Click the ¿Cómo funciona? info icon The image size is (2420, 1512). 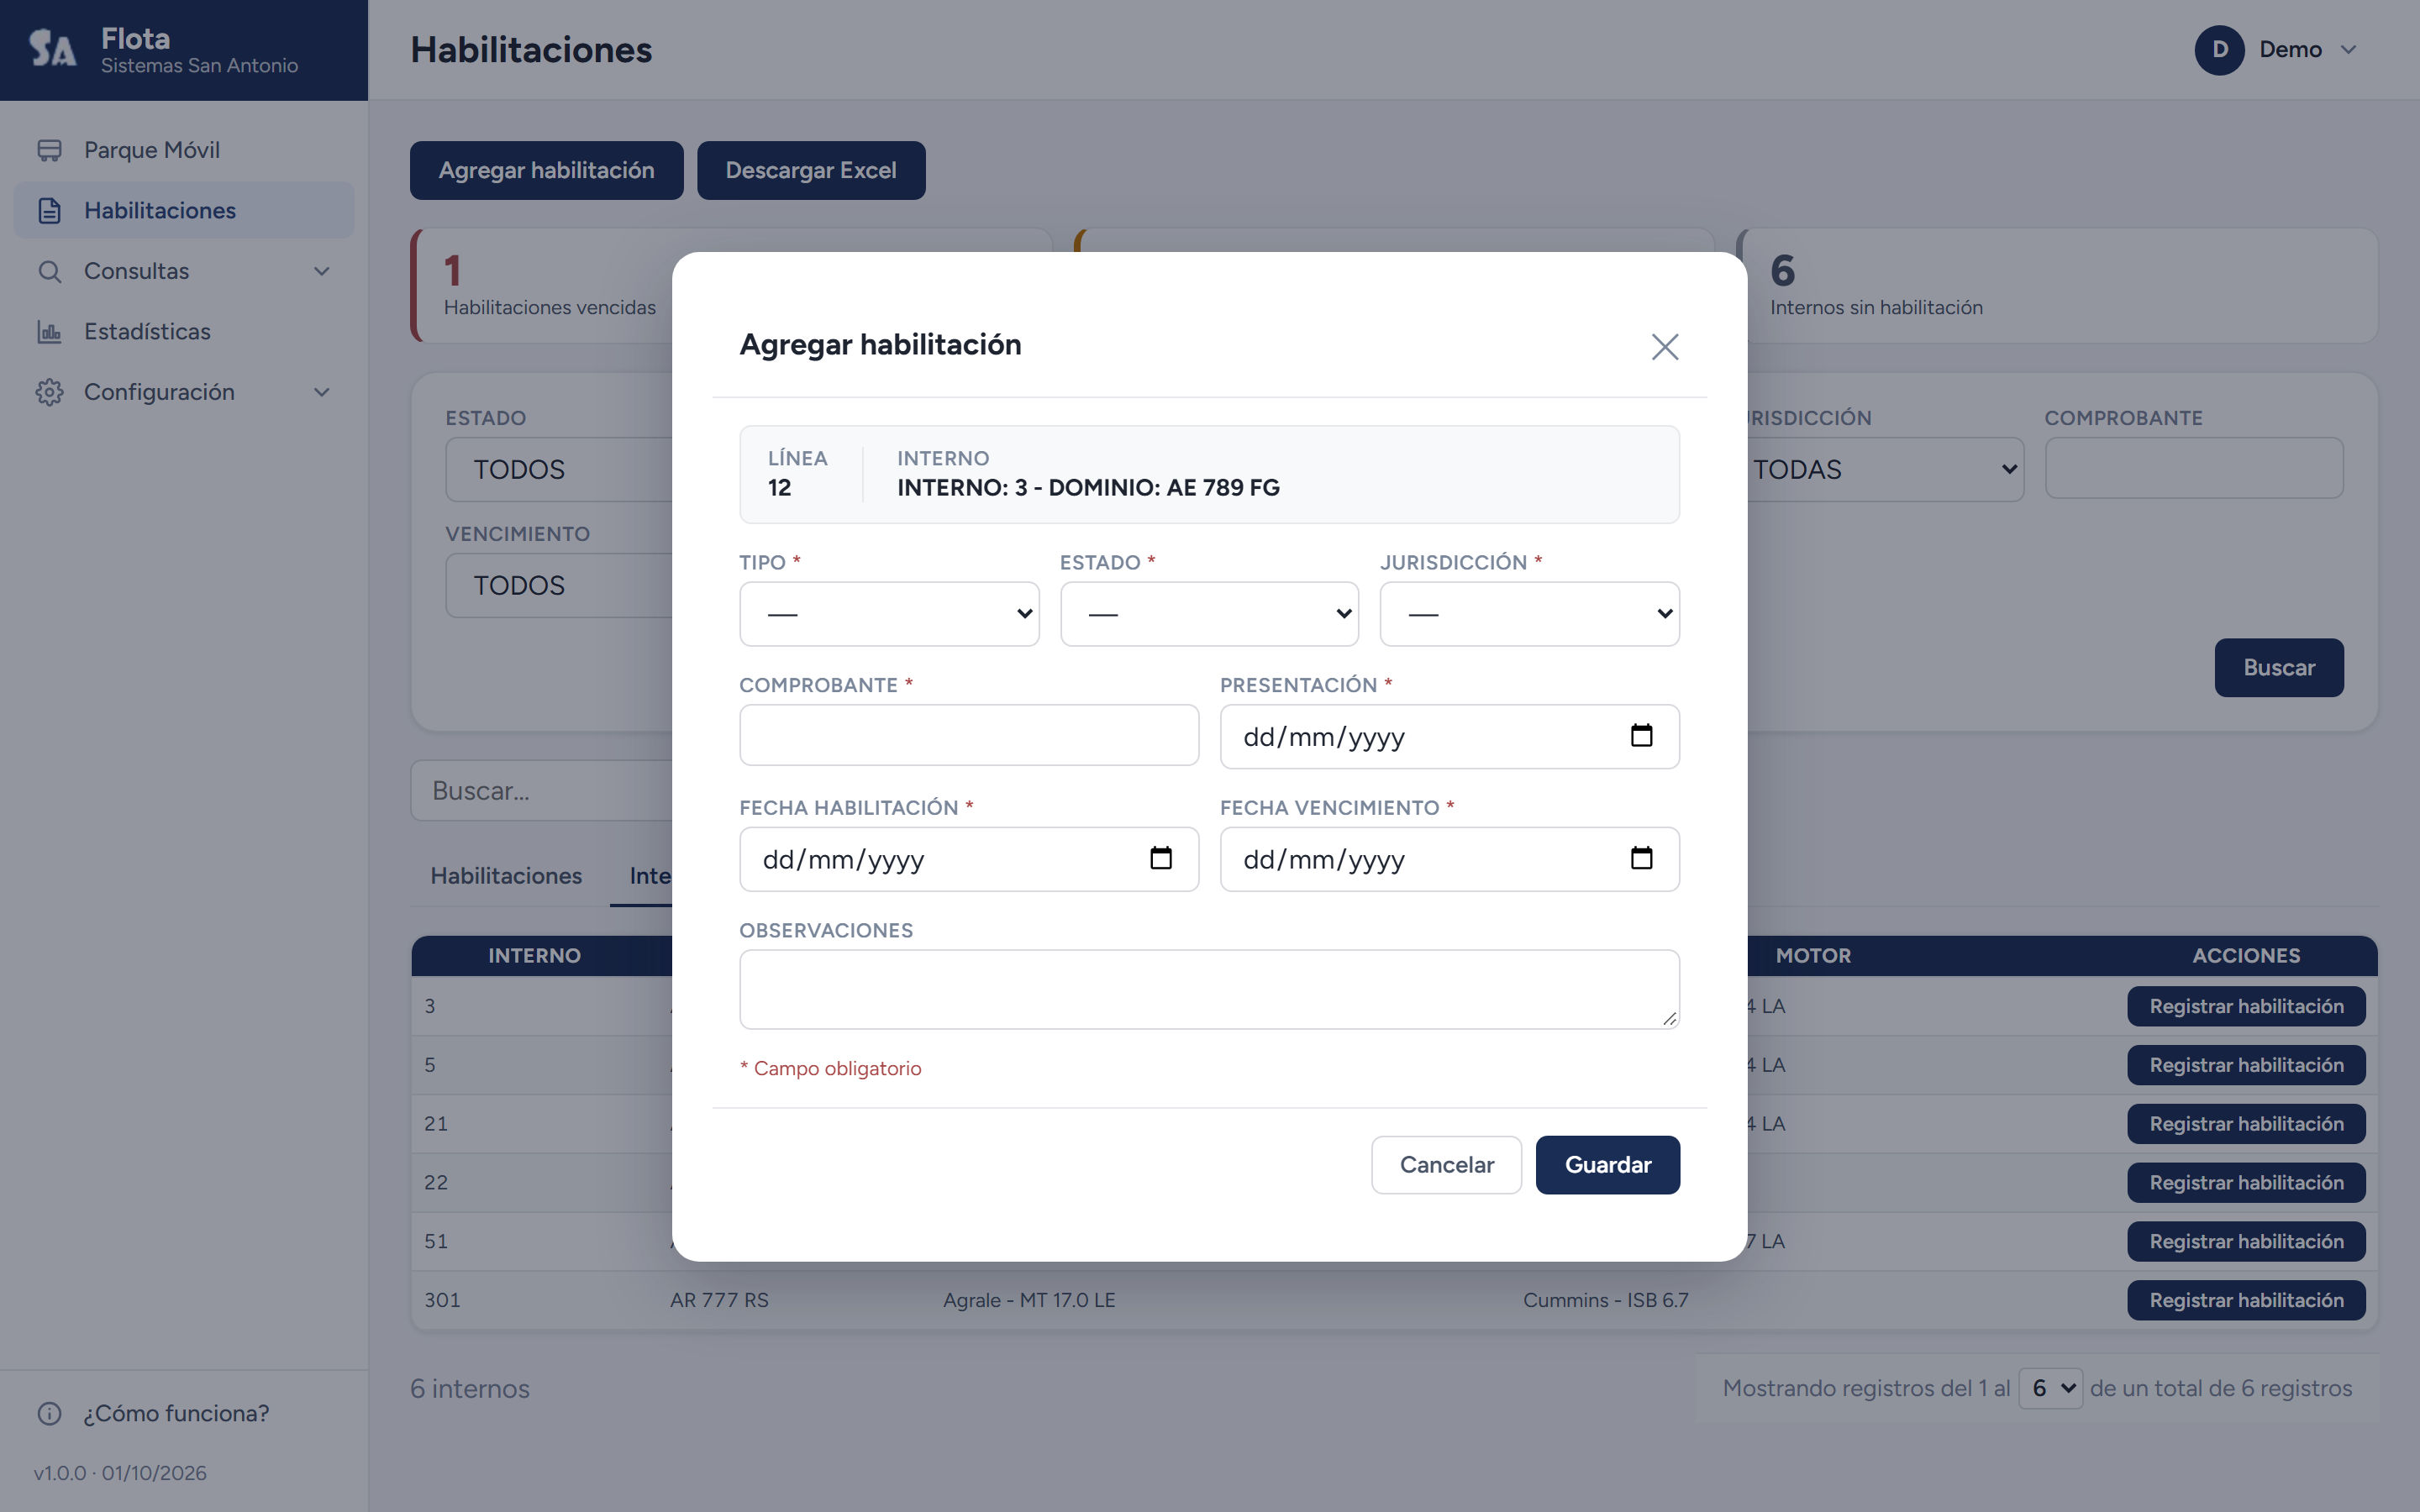tap(49, 1413)
